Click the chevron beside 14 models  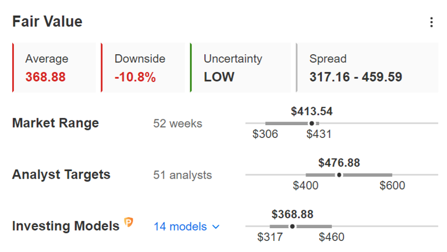[217, 227]
